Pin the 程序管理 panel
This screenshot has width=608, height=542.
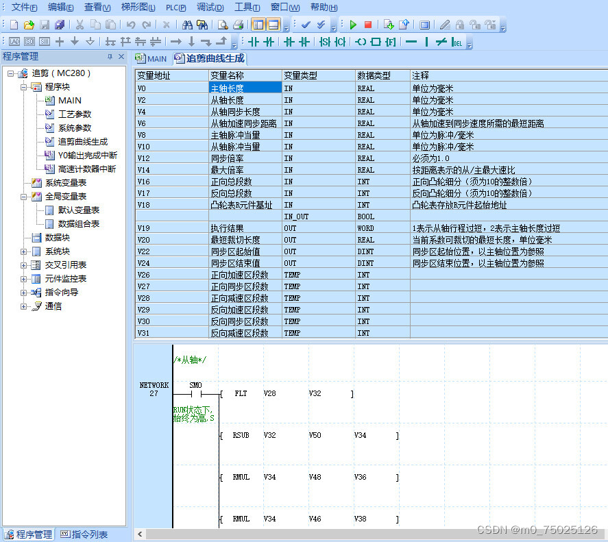110,57
